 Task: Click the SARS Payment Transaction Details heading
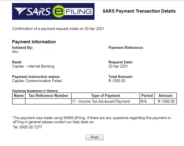pyautogui.click(x=139, y=11)
